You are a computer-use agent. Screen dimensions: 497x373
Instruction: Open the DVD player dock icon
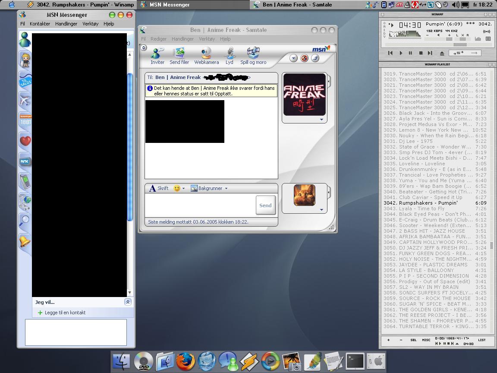pyautogui.click(x=143, y=361)
